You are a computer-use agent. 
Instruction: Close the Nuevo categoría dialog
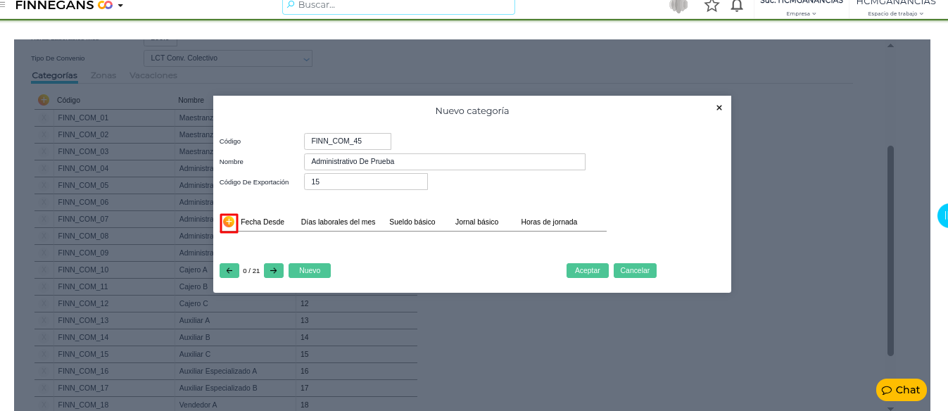(x=719, y=108)
